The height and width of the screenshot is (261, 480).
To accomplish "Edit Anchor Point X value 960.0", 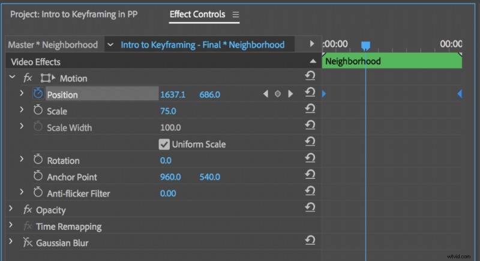I will 170,177.
